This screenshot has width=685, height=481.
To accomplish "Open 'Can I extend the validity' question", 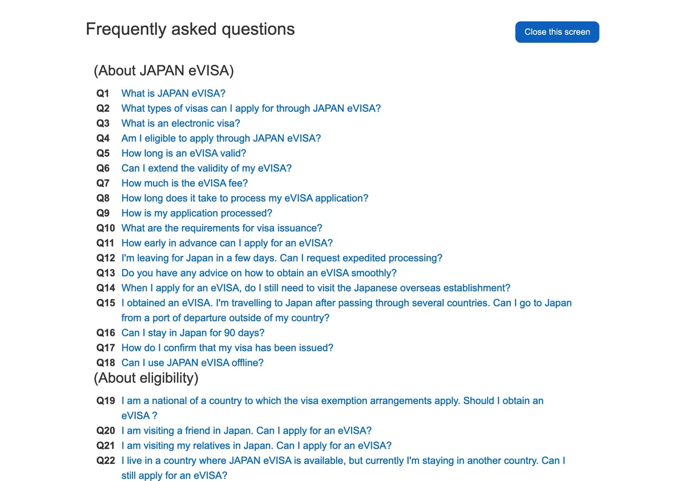I will pos(207,168).
